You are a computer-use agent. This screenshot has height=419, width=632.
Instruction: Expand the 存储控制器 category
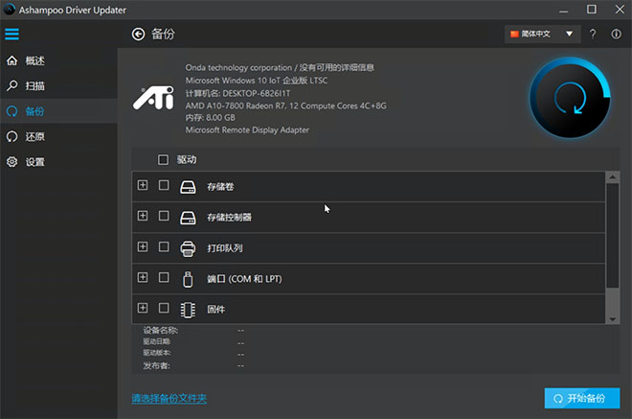coord(143,216)
